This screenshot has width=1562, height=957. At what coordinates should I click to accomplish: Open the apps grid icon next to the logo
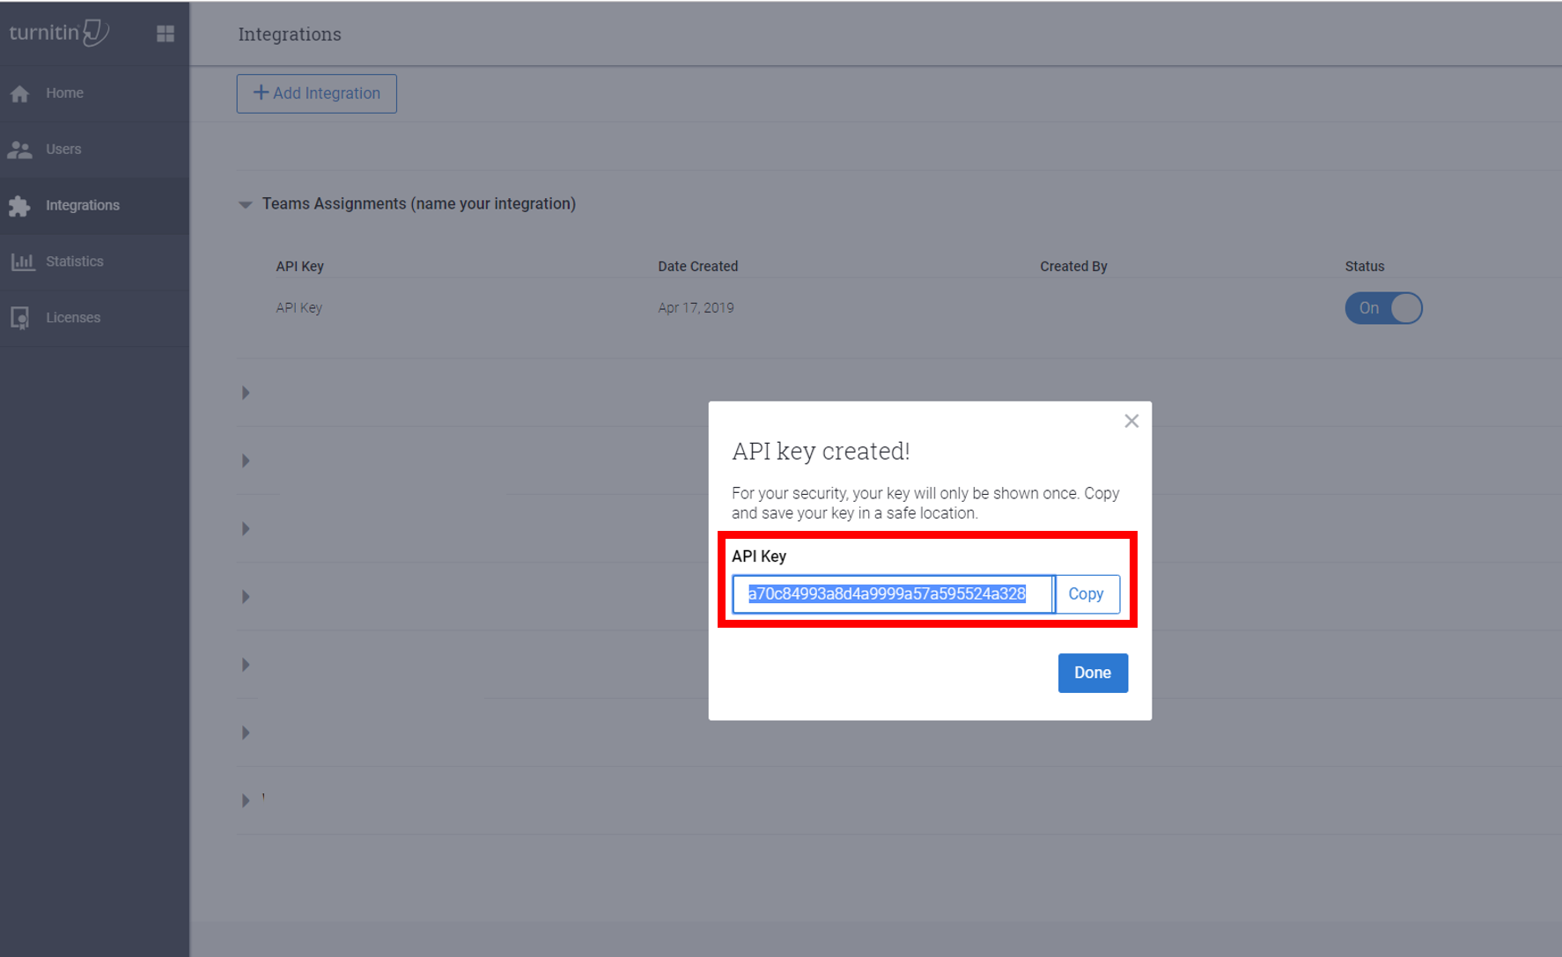click(x=165, y=33)
